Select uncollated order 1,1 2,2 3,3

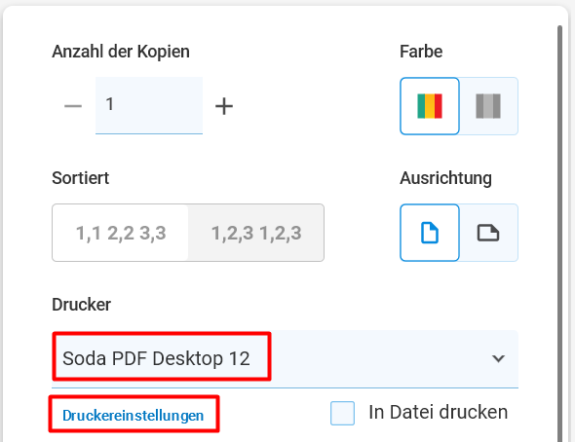pyautogui.click(x=121, y=233)
